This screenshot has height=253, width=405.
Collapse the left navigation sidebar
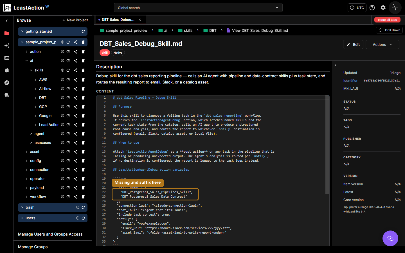7,21
